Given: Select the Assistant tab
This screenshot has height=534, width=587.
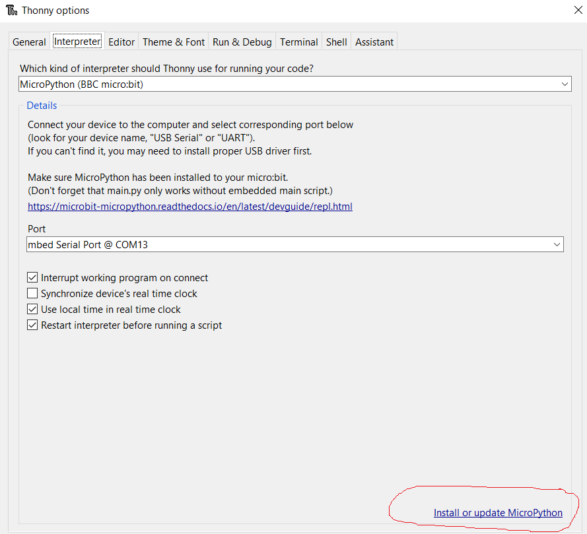Looking at the screenshot, I should pyautogui.click(x=374, y=42).
